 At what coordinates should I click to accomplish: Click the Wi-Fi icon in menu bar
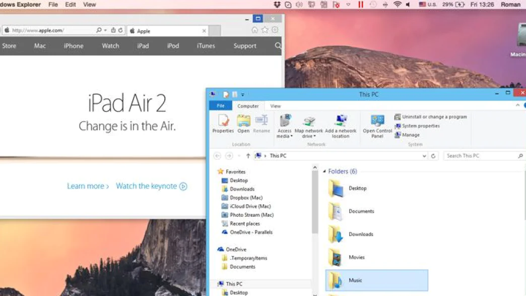pos(397,5)
